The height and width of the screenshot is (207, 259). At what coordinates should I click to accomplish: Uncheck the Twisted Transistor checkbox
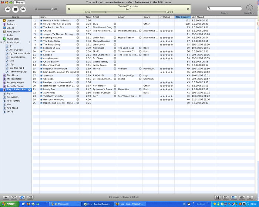click(41, 96)
